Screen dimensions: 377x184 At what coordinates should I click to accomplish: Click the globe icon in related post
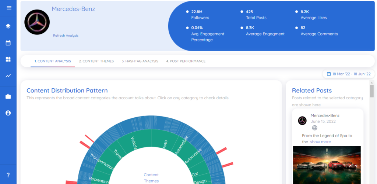pyautogui.click(x=314, y=128)
